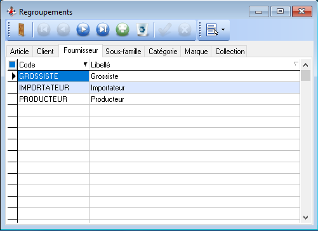The height and width of the screenshot is (231, 318).
Task: Open the Libellé column filter icon
Action: (x=296, y=64)
